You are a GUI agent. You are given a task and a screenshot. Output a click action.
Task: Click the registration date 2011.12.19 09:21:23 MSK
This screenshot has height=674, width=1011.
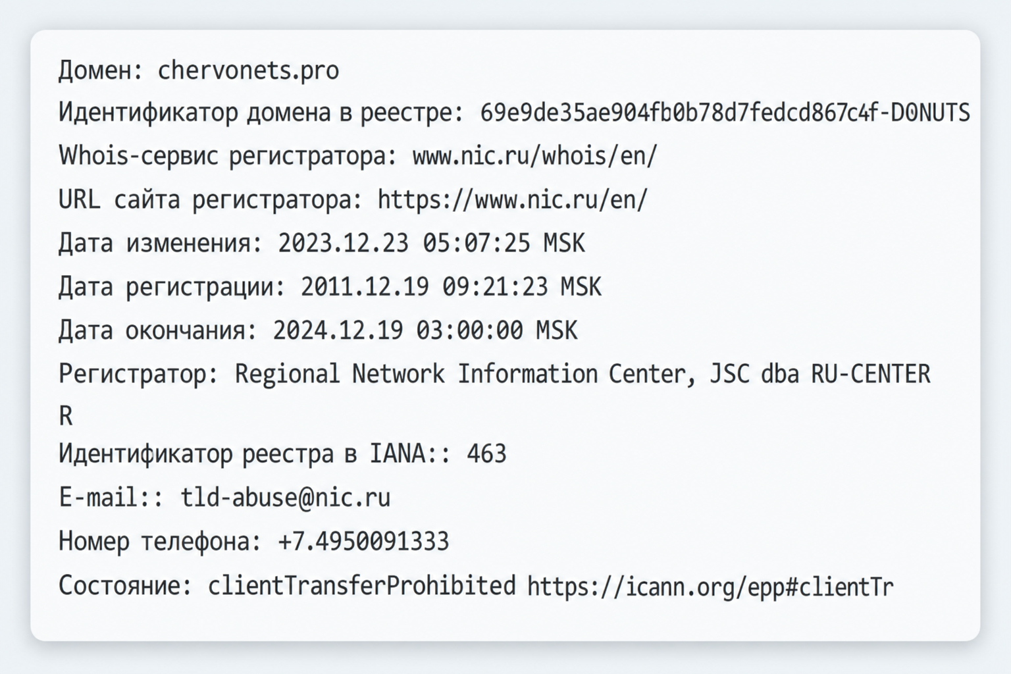tap(451, 287)
